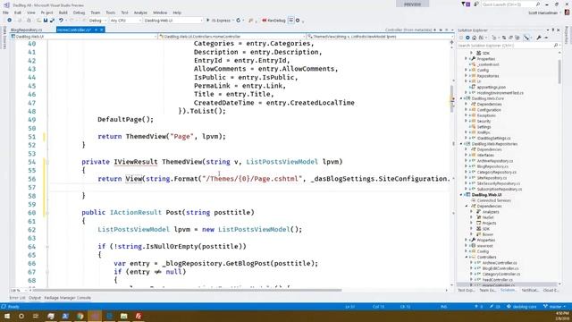The image size is (572, 322).
Task: Toggle auto-hide pin of Solution Explorer
Action: 553,30
